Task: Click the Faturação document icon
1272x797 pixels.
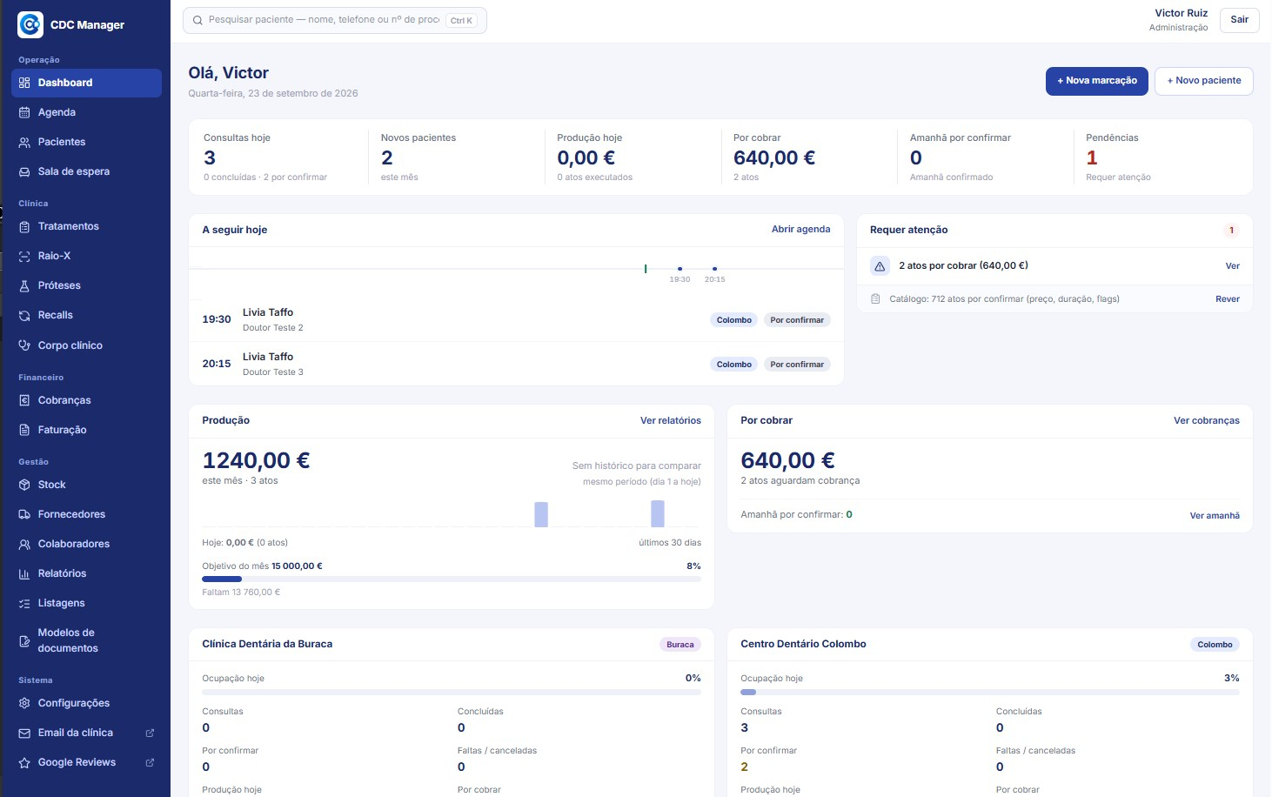Action: click(24, 430)
